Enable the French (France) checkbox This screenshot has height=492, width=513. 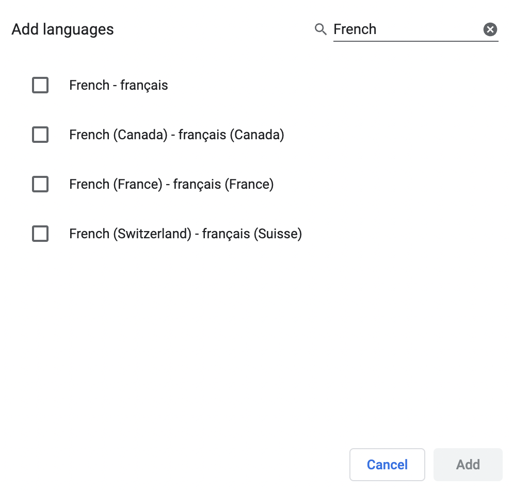point(40,184)
